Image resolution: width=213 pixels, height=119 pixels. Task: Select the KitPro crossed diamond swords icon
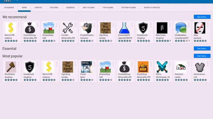point(162,67)
